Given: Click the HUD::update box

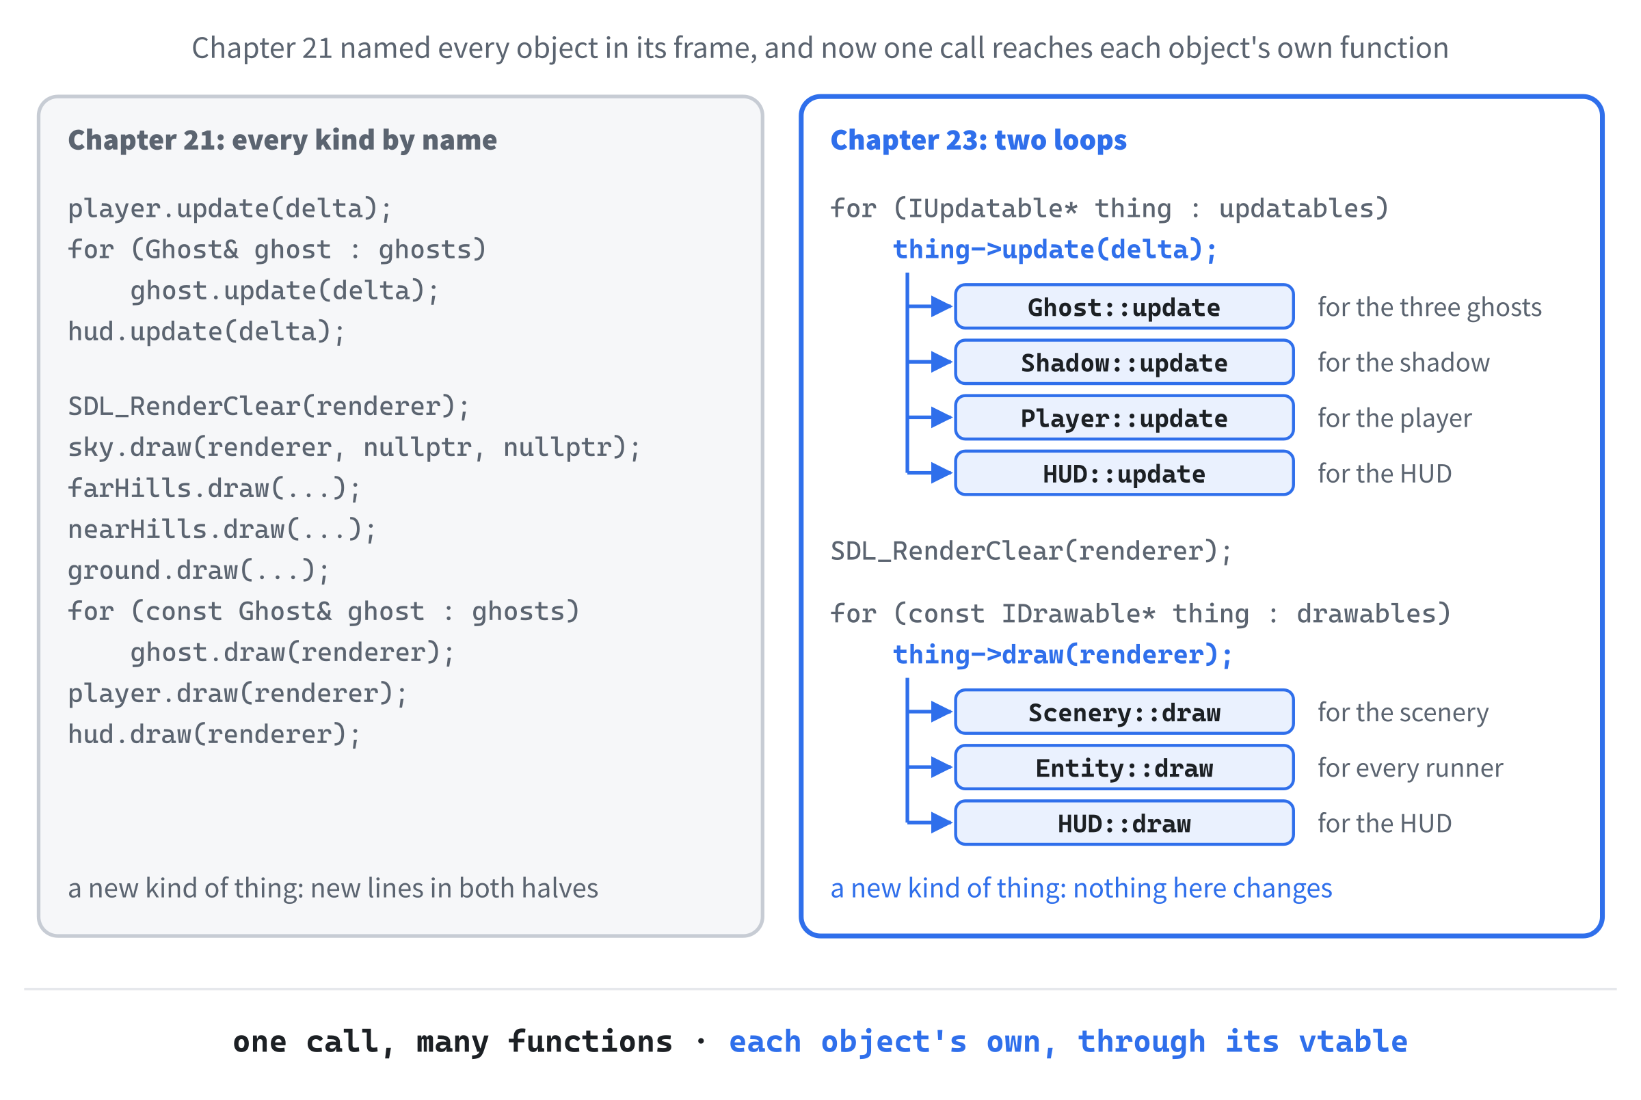Looking at the screenshot, I should click(1124, 473).
